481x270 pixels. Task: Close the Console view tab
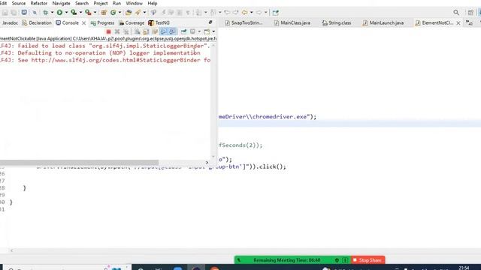(83, 23)
